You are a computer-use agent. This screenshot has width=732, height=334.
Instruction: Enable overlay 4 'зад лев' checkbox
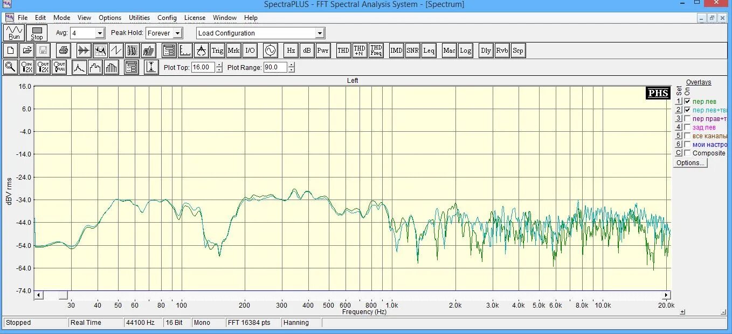click(687, 127)
